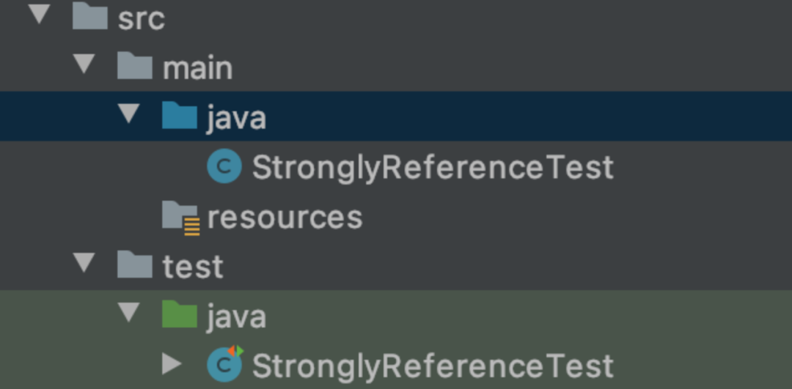The height and width of the screenshot is (389, 792).
Task: Select the main directory label
Action: tap(197, 67)
